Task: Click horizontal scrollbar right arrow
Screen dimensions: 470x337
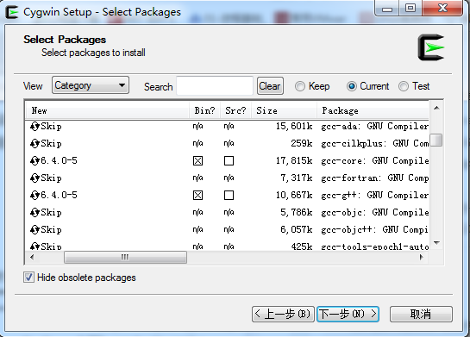Action: tap(421, 258)
